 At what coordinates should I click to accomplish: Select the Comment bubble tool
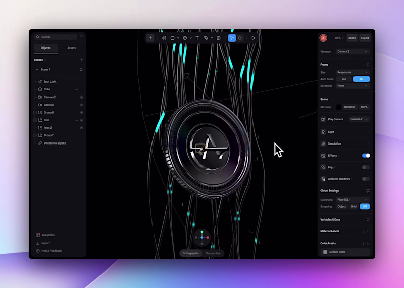coord(219,38)
